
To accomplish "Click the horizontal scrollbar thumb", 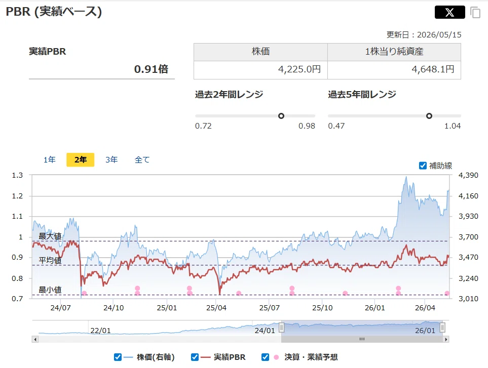I will coord(362,340).
